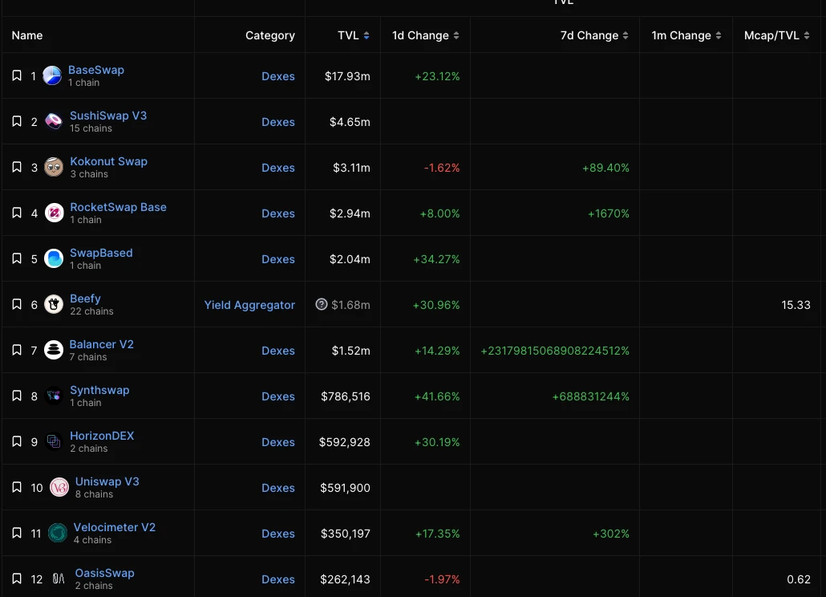
Task: Bookmark the BaseSwap row
Action: tap(17, 76)
